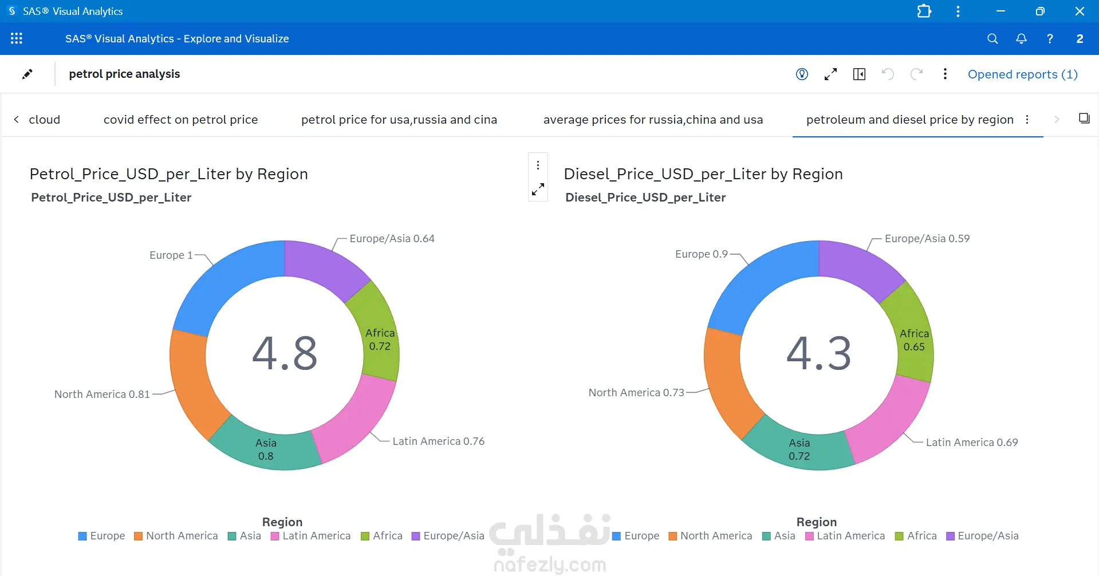Click the Europe blue legend swatch in the petrol chart
Viewport: 1099px width, 576px height.
(82, 536)
